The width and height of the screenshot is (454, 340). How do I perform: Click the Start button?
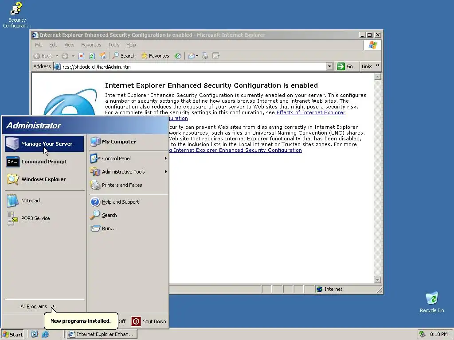(12, 335)
